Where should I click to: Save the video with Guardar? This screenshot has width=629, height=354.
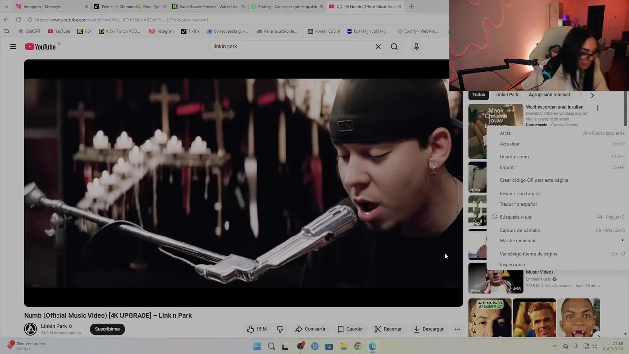(350, 329)
